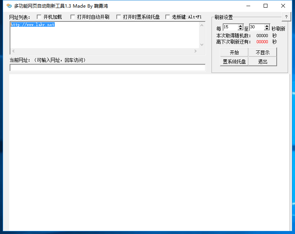295x234 pixels.
Task: Select the http://www.lakr.net list entry
Action: [x=33, y=25]
